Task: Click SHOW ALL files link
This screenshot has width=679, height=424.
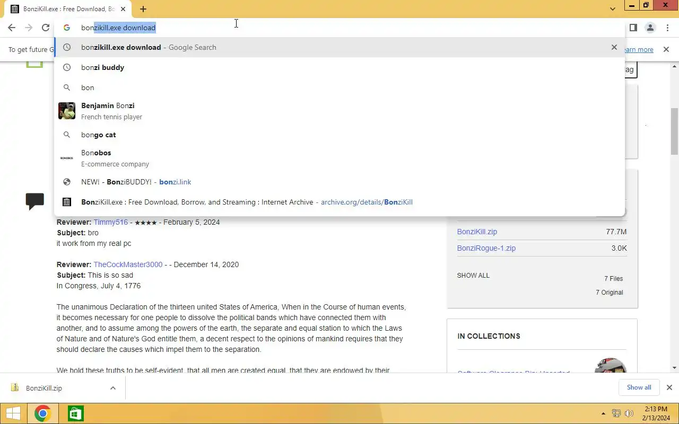Action: click(x=473, y=276)
